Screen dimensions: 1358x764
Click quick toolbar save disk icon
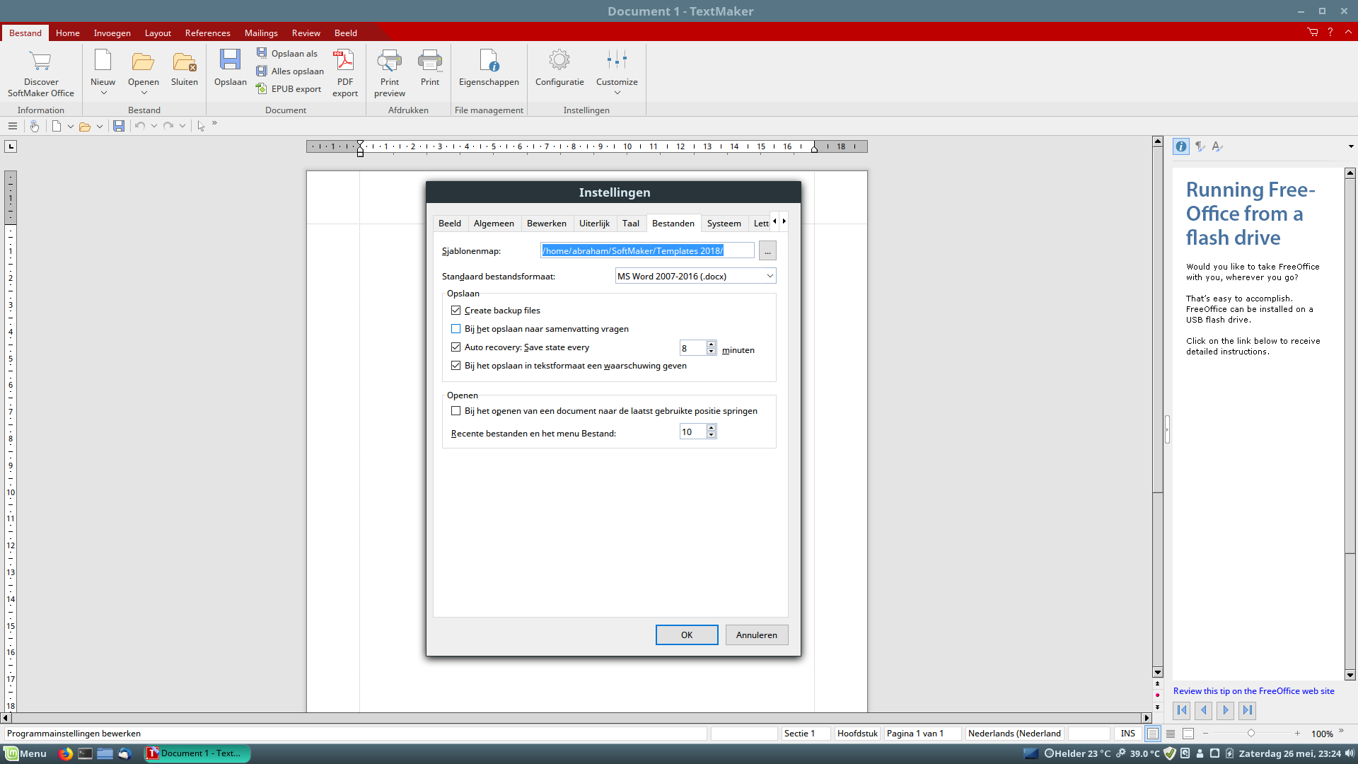click(x=119, y=126)
